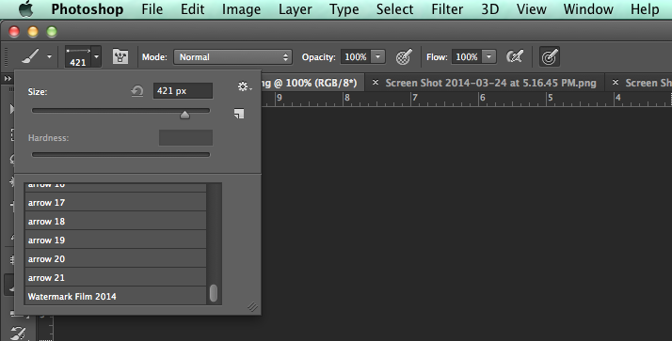
Task: Select the arrow 17 brush
Action: click(x=116, y=202)
